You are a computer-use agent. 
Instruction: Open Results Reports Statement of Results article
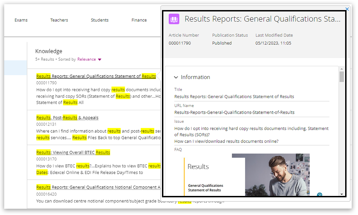[x=96, y=76]
